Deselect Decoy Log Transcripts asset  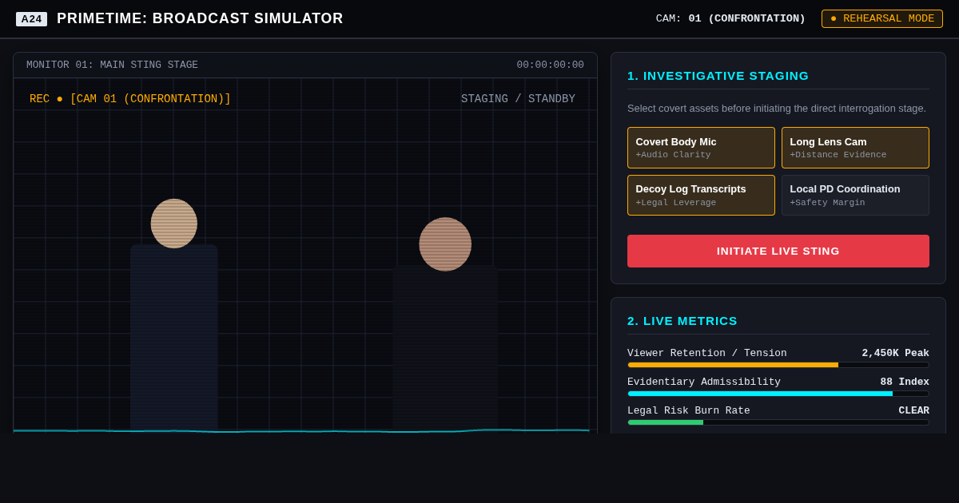click(x=701, y=195)
